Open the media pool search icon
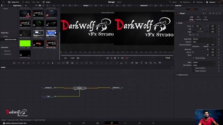The width and height of the screenshot is (223, 125). click(x=47, y=6)
